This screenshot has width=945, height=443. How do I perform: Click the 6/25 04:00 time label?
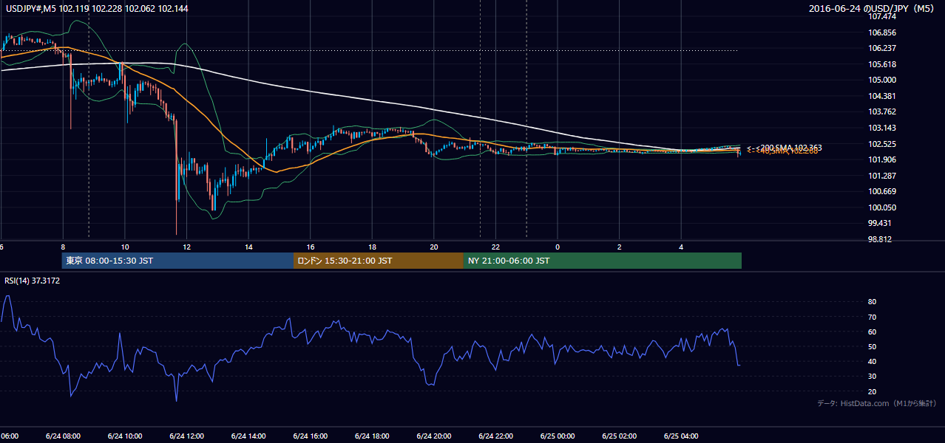coord(681,436)
